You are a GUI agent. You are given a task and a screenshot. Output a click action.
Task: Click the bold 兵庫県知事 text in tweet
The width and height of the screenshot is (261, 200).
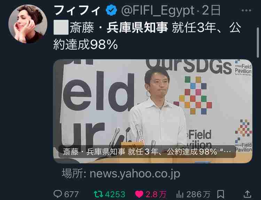click(x=137, y=28)
